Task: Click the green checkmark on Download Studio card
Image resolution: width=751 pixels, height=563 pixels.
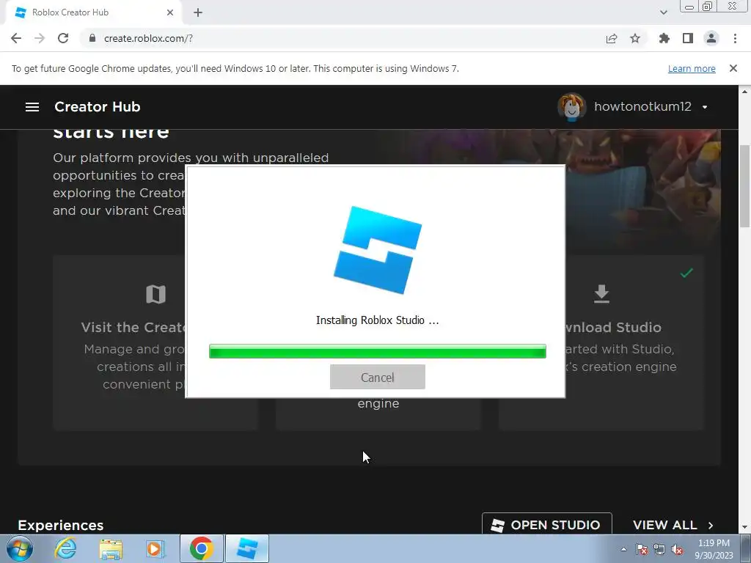Action: pyautogui.click(x=686, y=273)
